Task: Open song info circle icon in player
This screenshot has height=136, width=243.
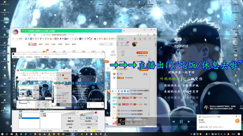Action: coord(145,123)
